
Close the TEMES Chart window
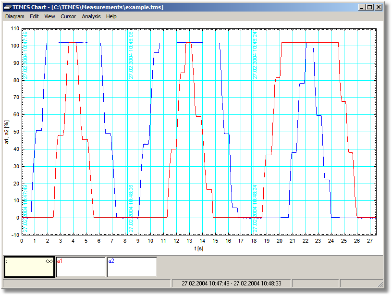379,7
